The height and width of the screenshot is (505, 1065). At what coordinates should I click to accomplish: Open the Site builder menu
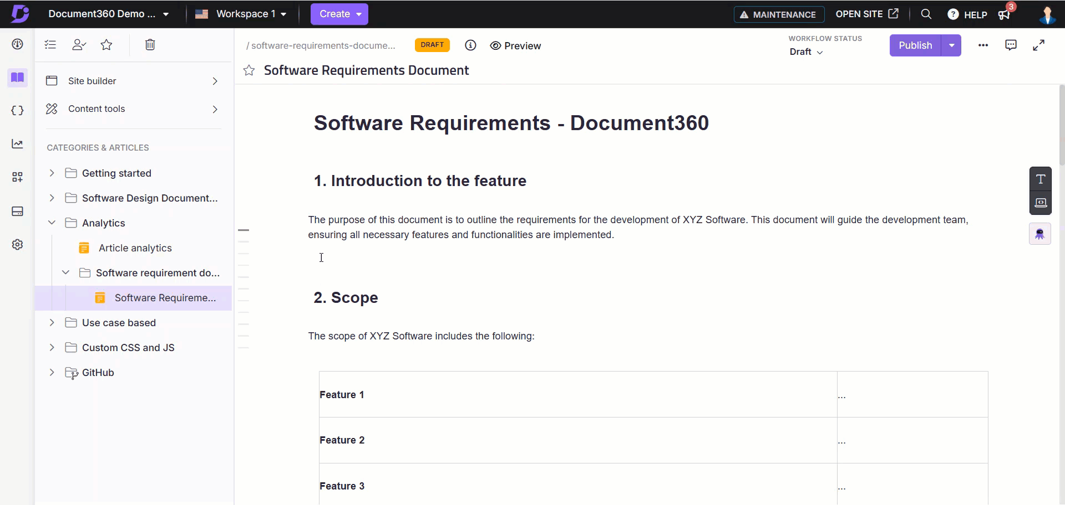(x=133, y=81)
